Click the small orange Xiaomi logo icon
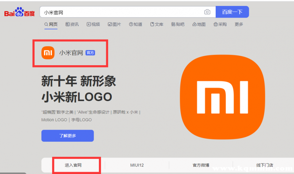Screen dimensions: 294x174 point(48,53)
